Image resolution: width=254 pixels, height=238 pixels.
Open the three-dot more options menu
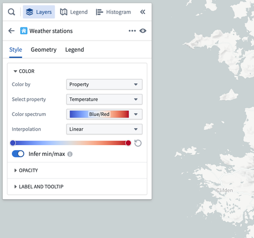click(132, 31)
